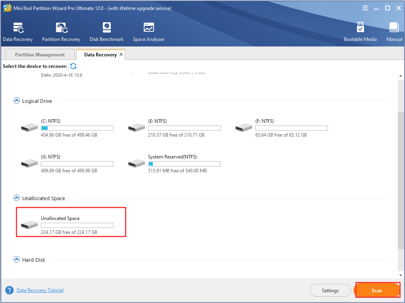Click the '(E: NTFS)' drive label
Image resolution: width=405 pixels, height=303 pixels.
click(x=157, y=121)
